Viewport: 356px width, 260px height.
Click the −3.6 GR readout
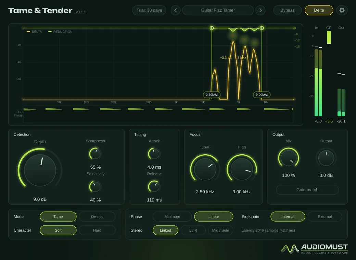(329, 121)
